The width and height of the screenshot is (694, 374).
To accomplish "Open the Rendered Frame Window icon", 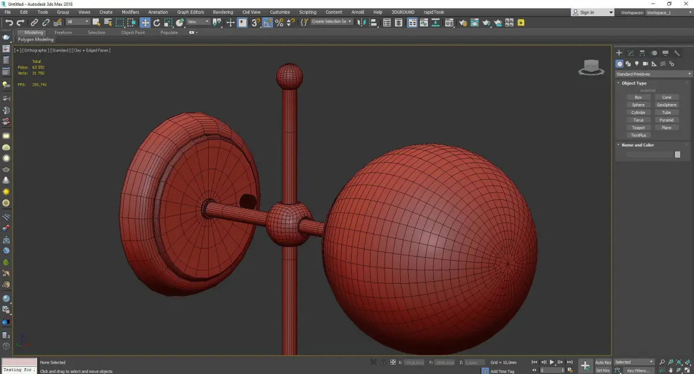I will [474, 22].
